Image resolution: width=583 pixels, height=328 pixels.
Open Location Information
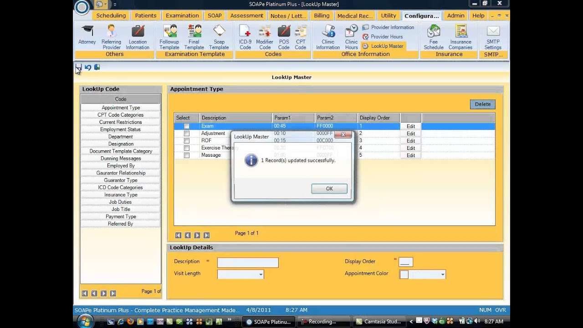point(138,37)
